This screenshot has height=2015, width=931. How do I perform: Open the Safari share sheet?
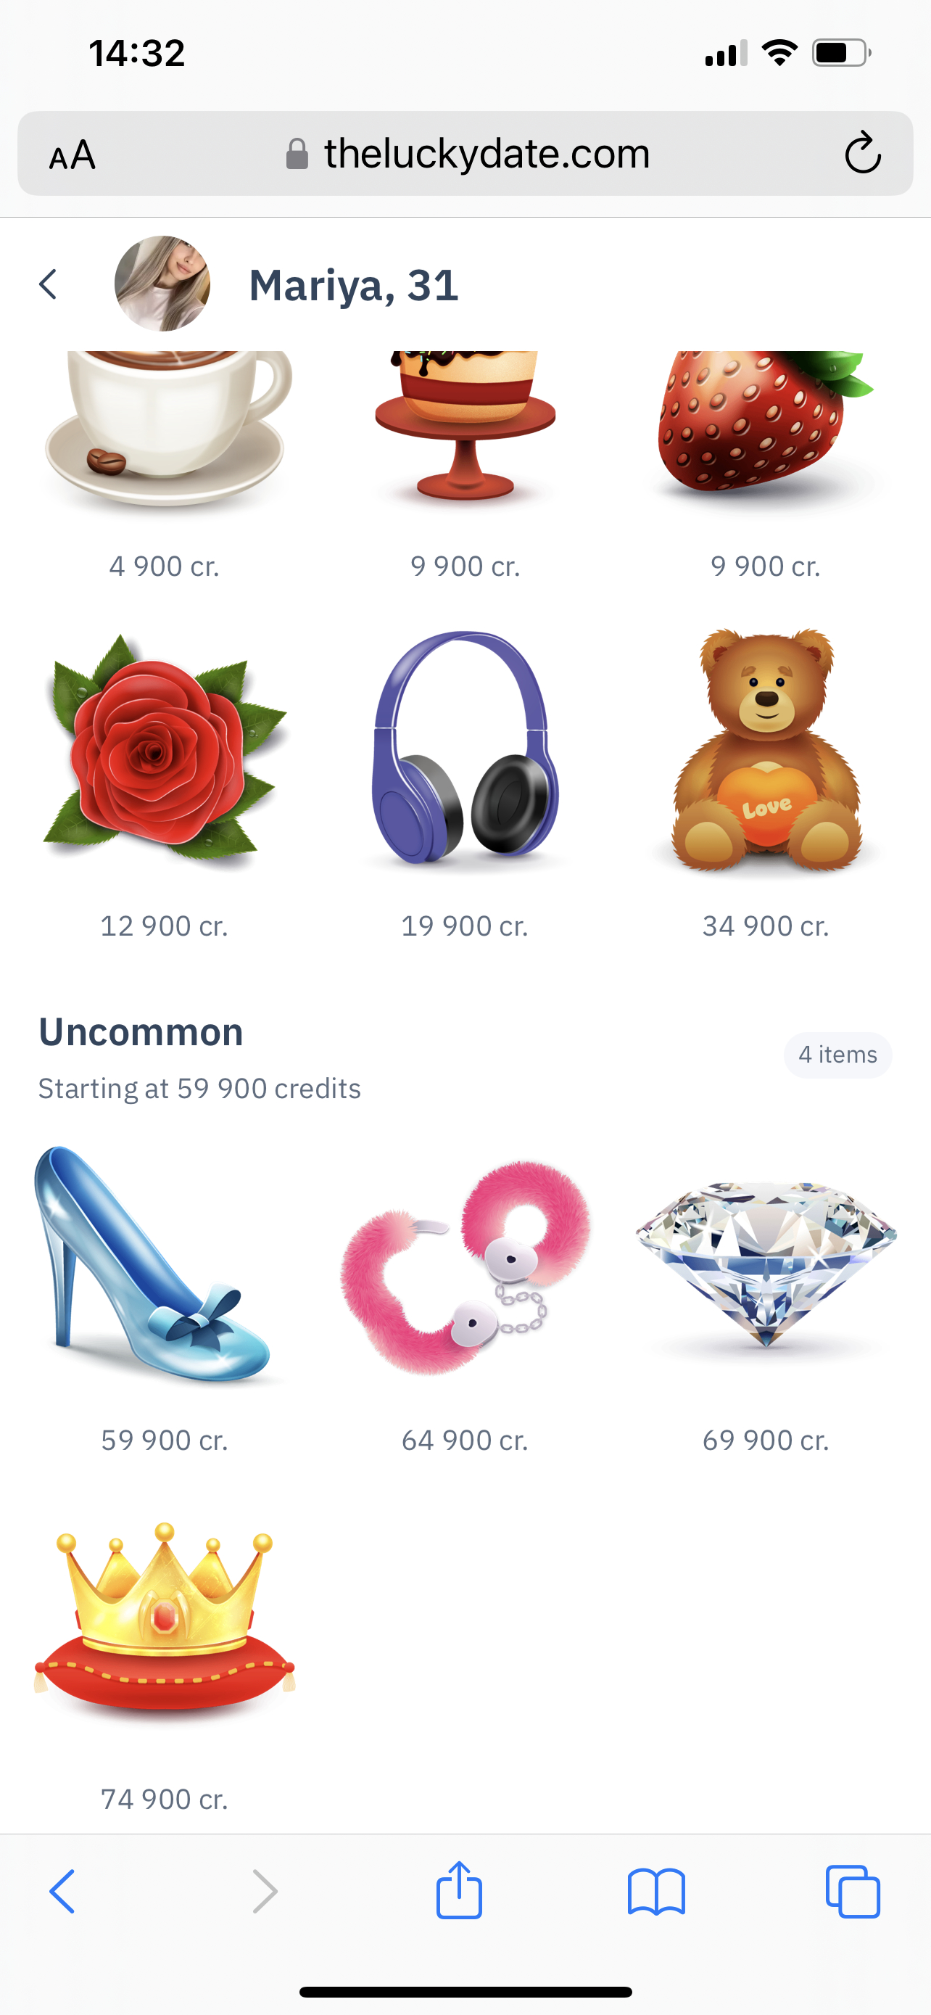pos(459,1890)
